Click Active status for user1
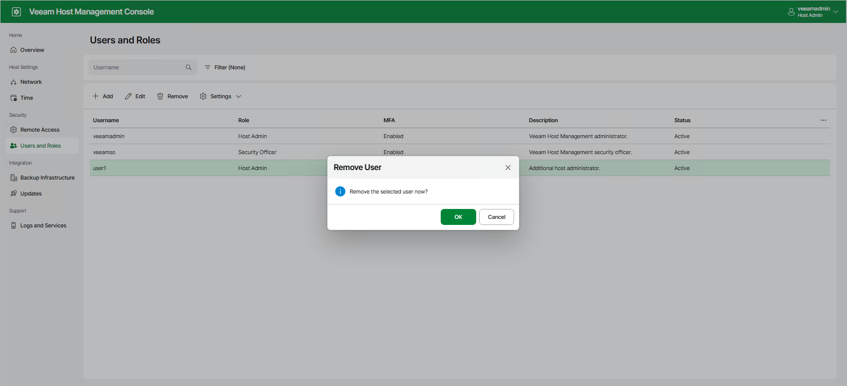Screen dimensions: 847x386 [x=682, y=168]
